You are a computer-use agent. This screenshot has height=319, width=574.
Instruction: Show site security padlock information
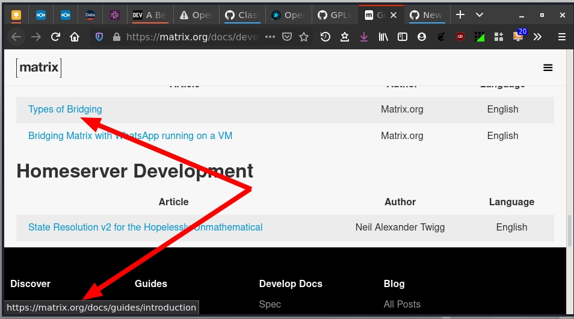point(117,37)
